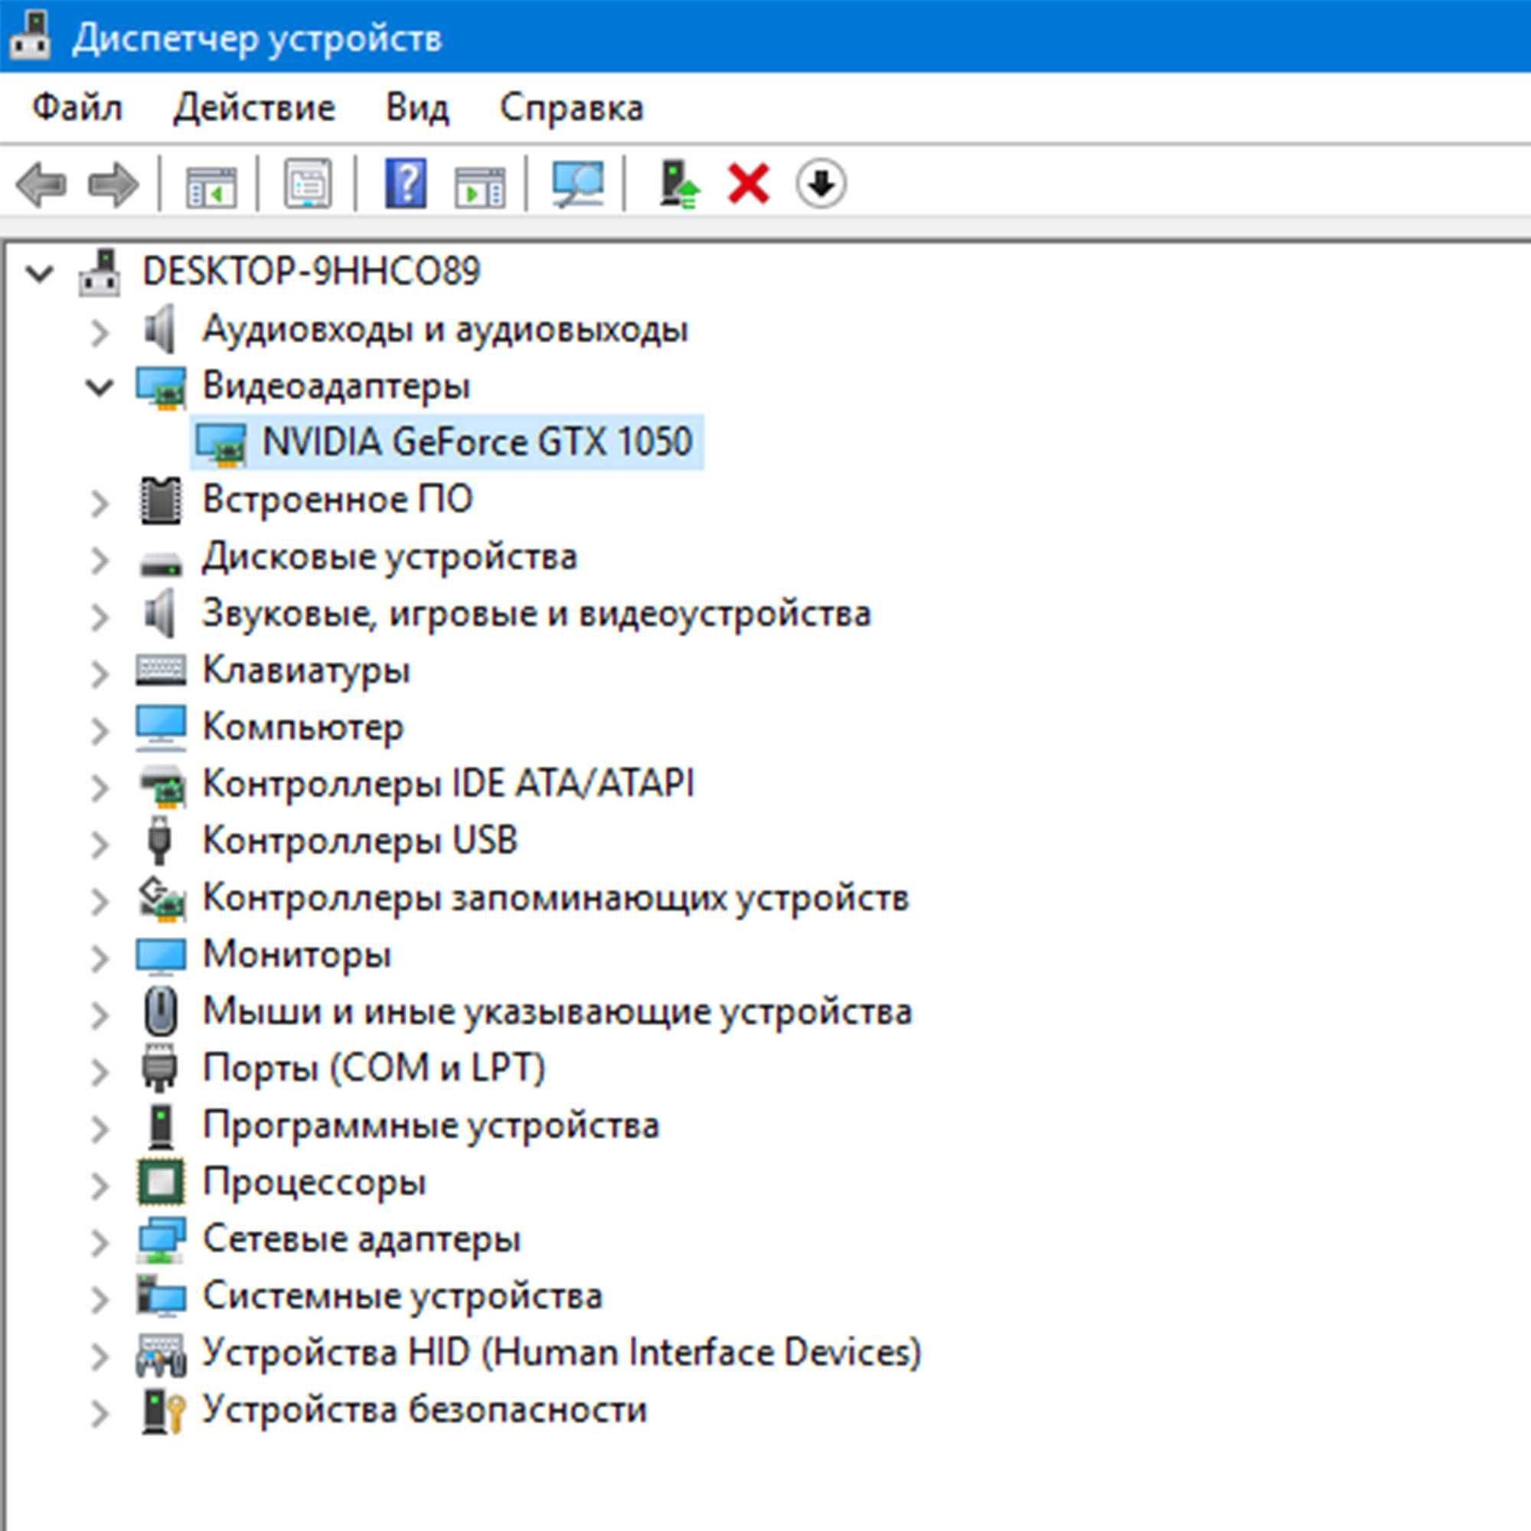Open the Файл menu

[77, 108]
